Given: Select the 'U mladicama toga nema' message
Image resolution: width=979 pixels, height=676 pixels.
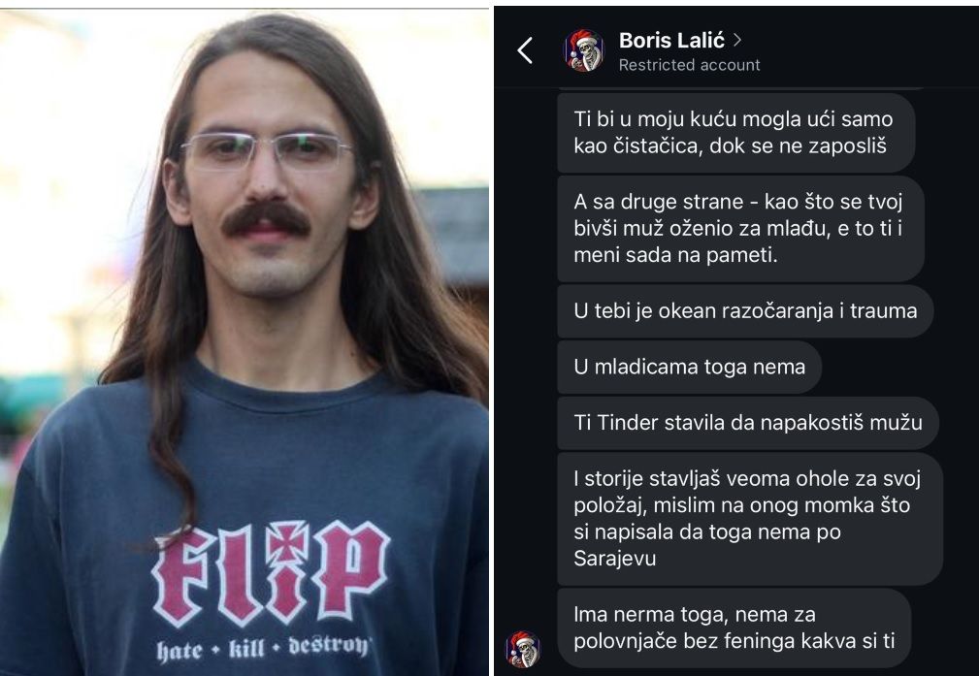Looking at the screenshot, I should pyautogui.click(x=689, y=367).
